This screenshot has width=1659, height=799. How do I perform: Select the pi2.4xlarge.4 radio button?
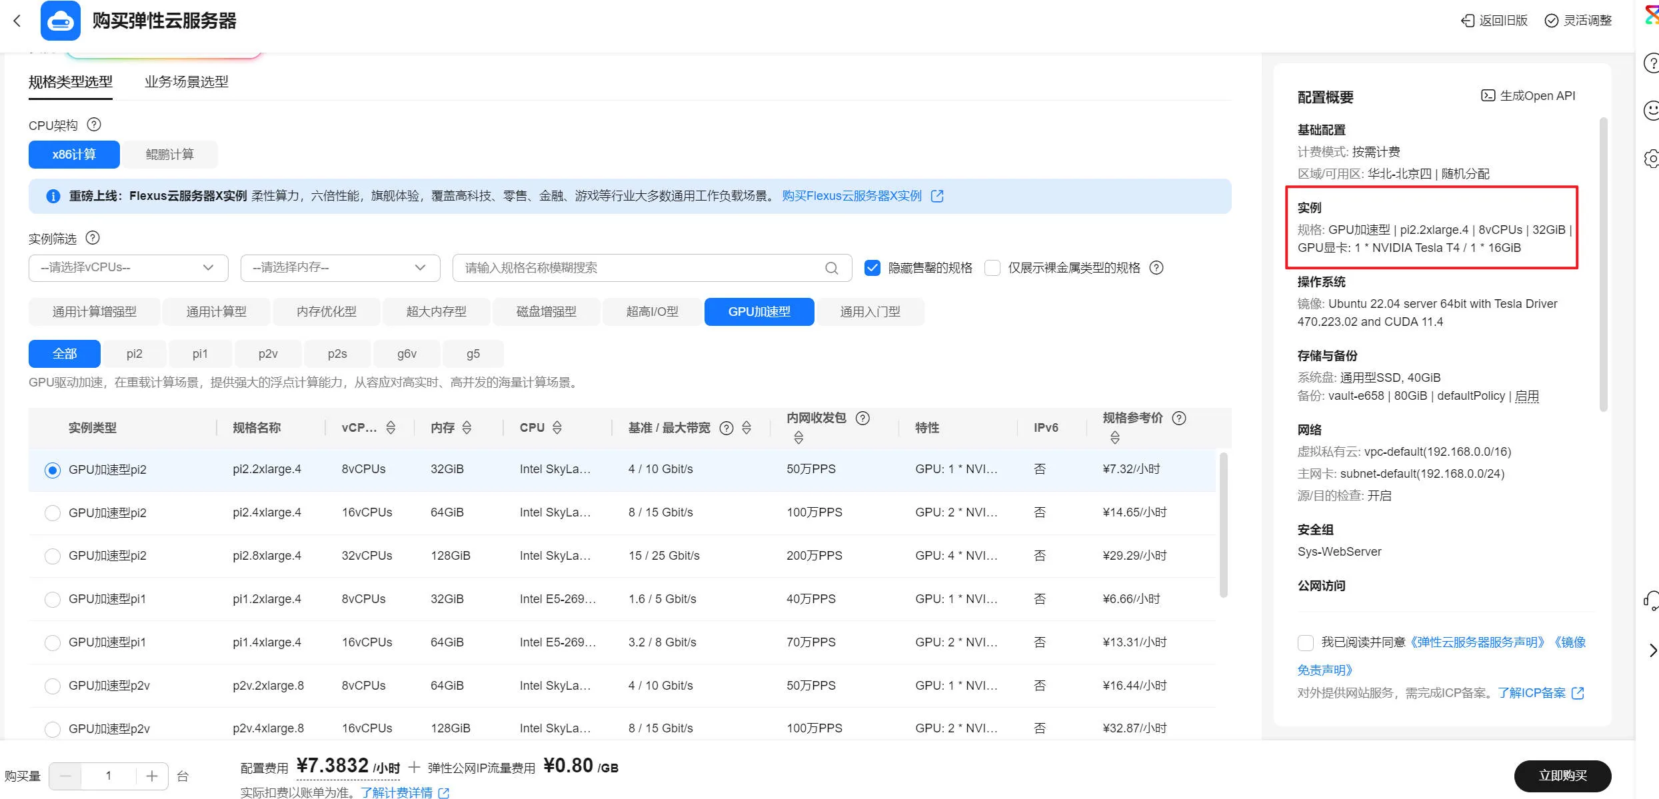(52, 512)
